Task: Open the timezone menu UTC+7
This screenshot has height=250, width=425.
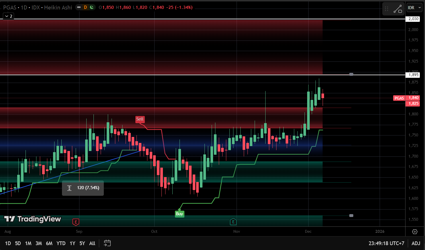Action: (x=386, y=243)
